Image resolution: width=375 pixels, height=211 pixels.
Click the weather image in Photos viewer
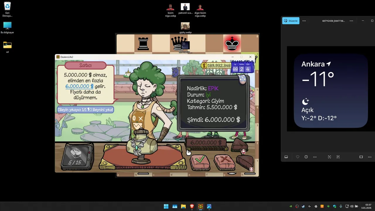[331, 89]
